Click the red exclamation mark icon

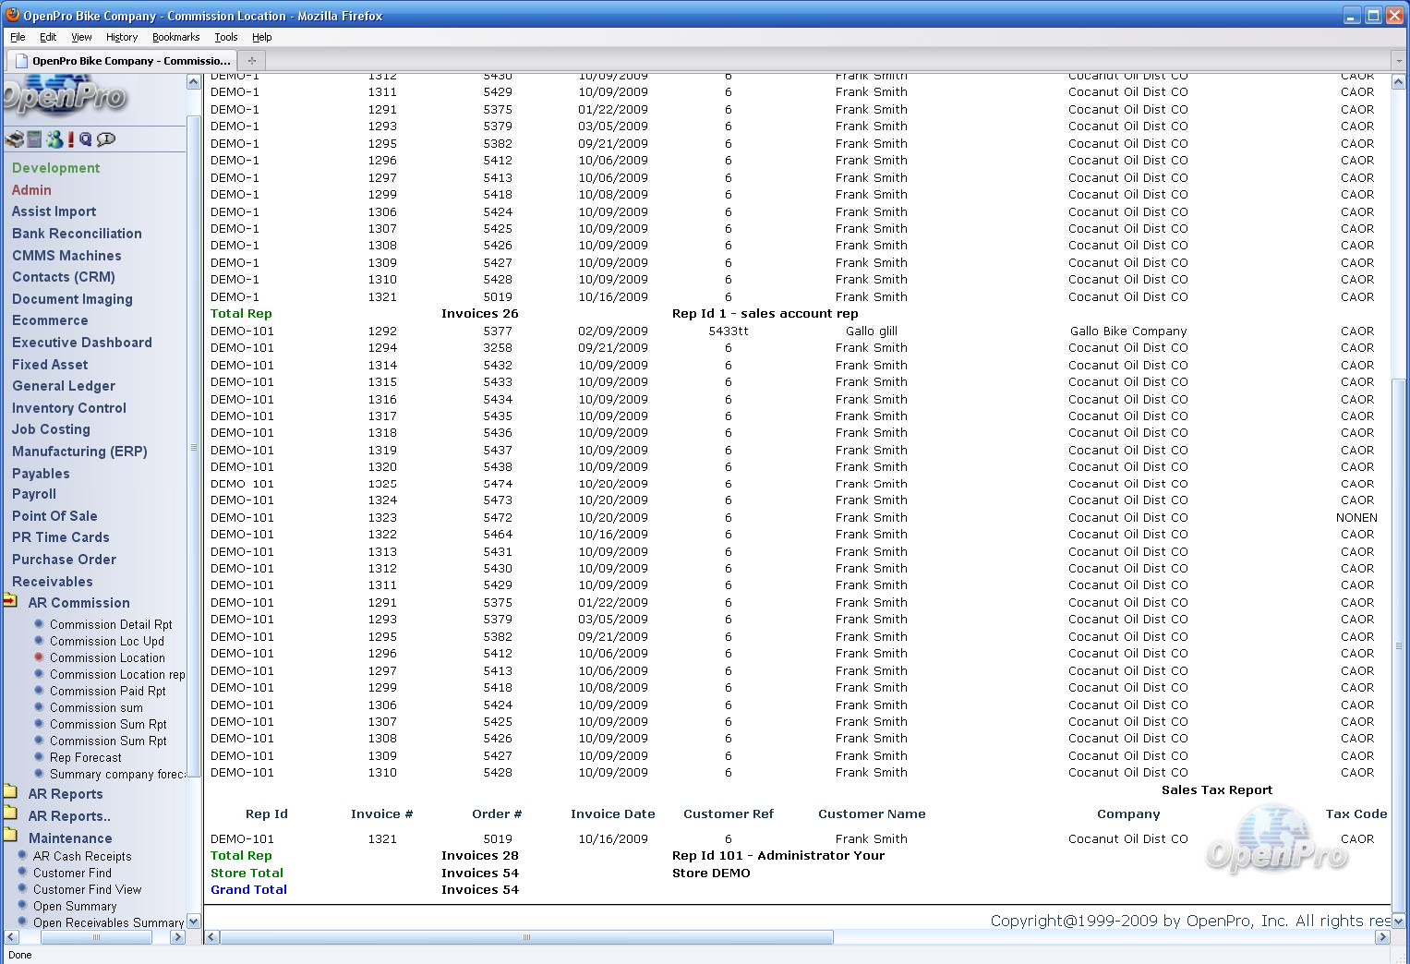coord(71,139)
